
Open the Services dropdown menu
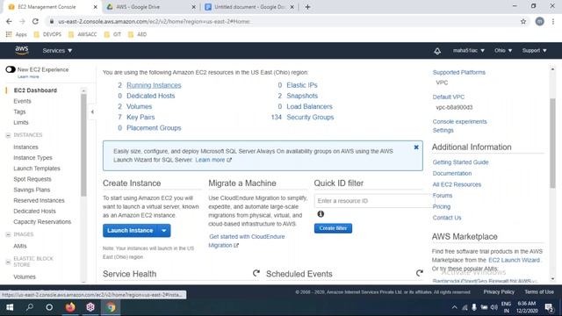pyautogui.click(x=57, y=51)
